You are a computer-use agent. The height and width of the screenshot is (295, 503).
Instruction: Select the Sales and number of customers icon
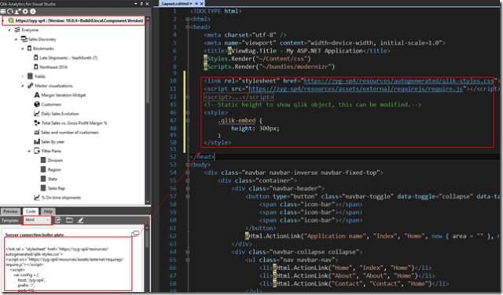pyautogui.click(x=37, y=132)
